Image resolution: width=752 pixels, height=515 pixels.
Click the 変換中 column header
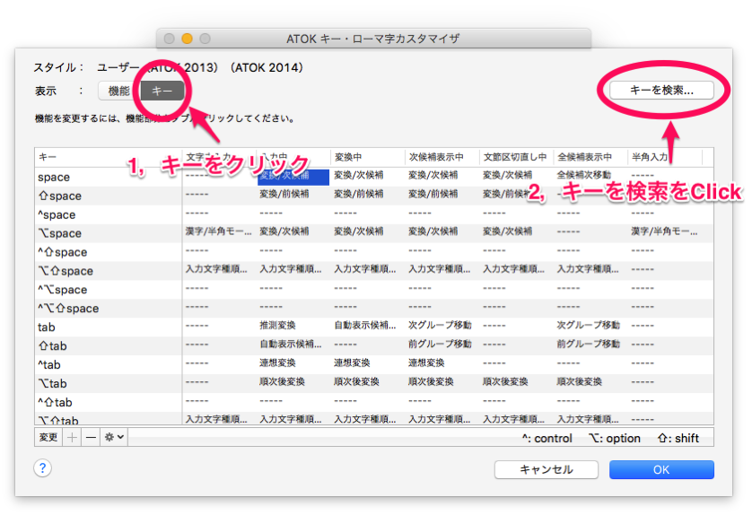(x=367, y=157)
